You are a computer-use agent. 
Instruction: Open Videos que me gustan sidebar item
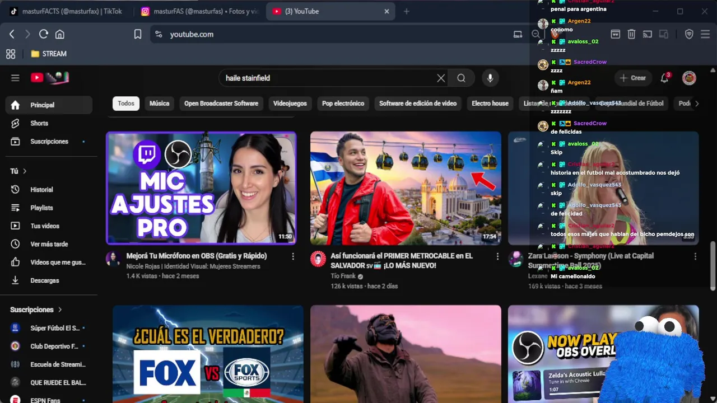tap(49, 262)
